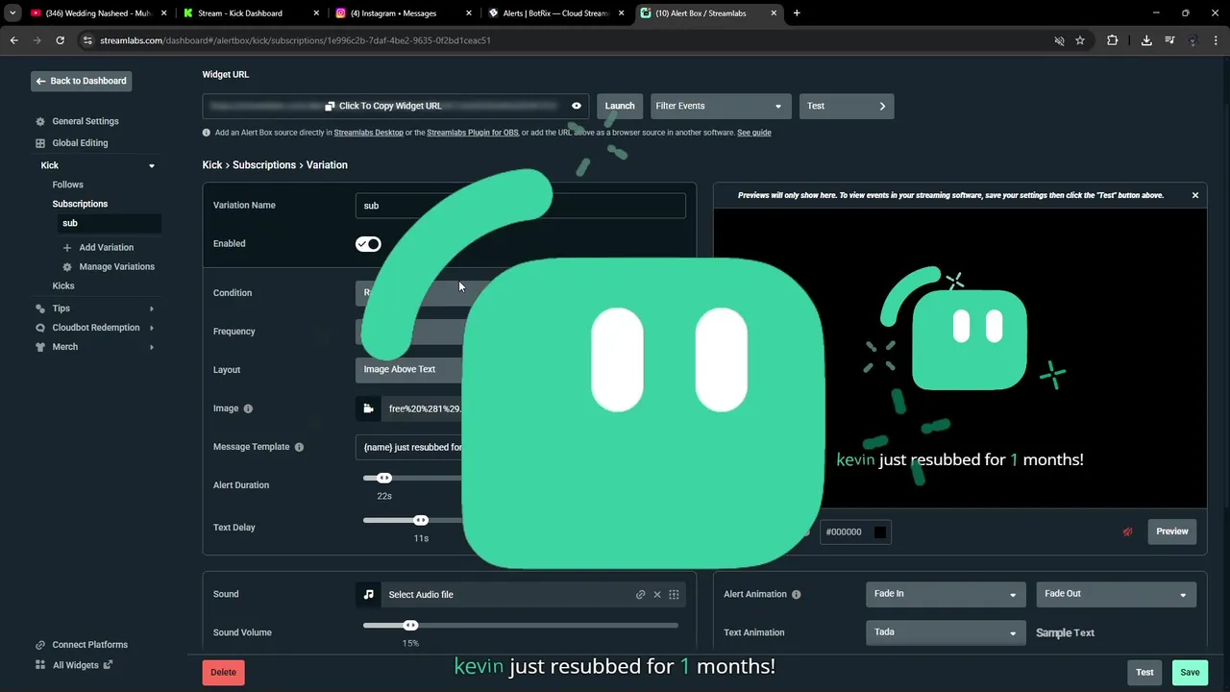
Task: Click the Alert Duration slider handle
Action: click(x=384, y=478)
